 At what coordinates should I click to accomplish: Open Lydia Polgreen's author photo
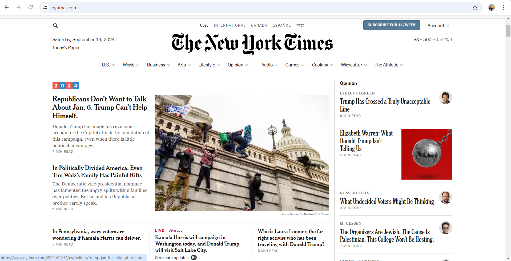445,98
